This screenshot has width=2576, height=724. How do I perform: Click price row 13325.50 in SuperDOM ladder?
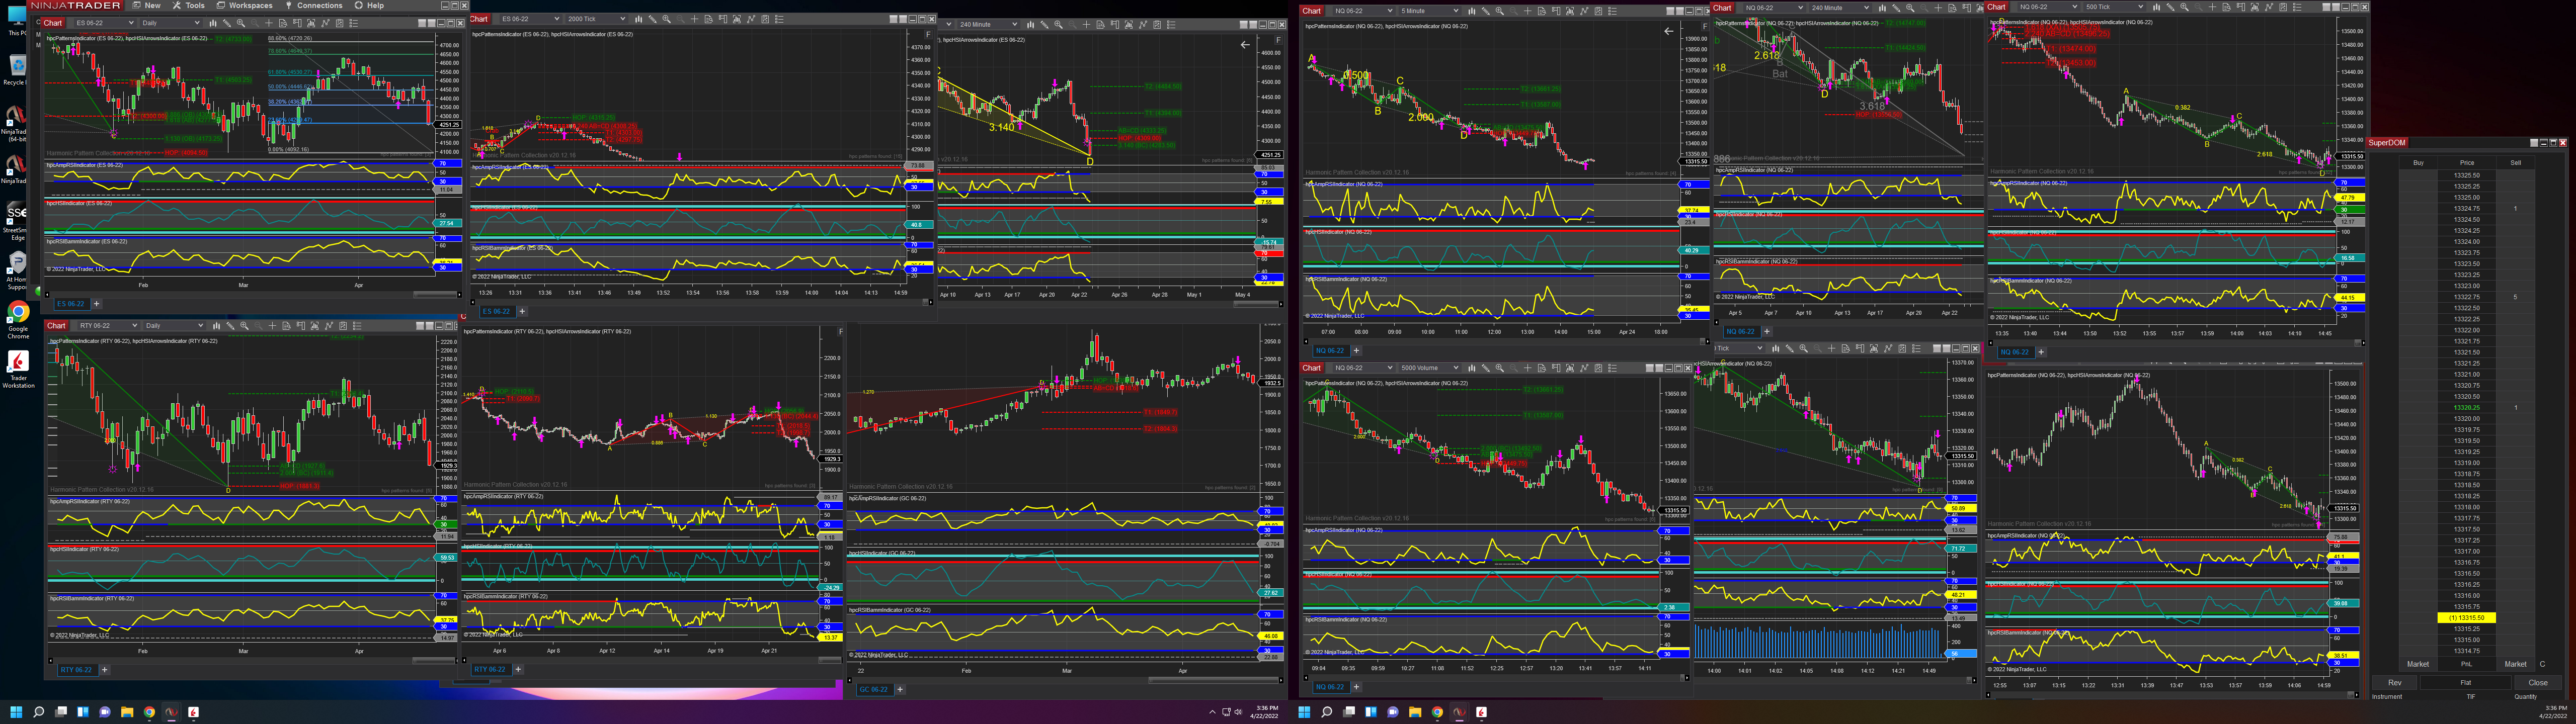pyautogui.click(x=2466, y=175)
